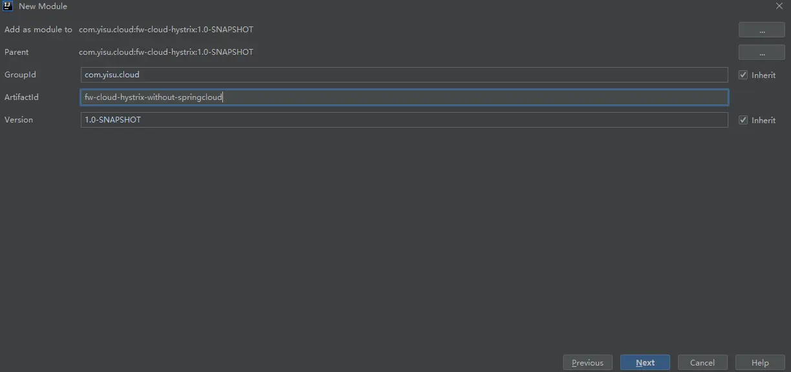791x372 pixels.
Task: Go back with the Previous button
Action: coord(587,362)
